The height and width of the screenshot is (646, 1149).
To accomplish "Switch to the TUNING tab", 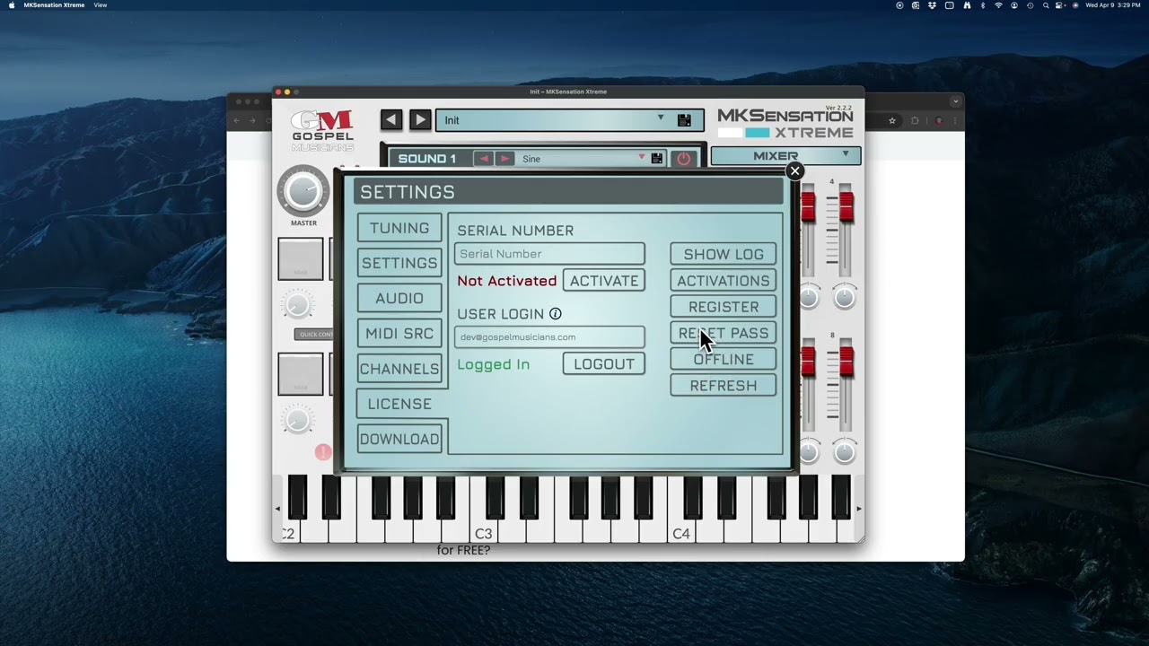I will [399, 228].
